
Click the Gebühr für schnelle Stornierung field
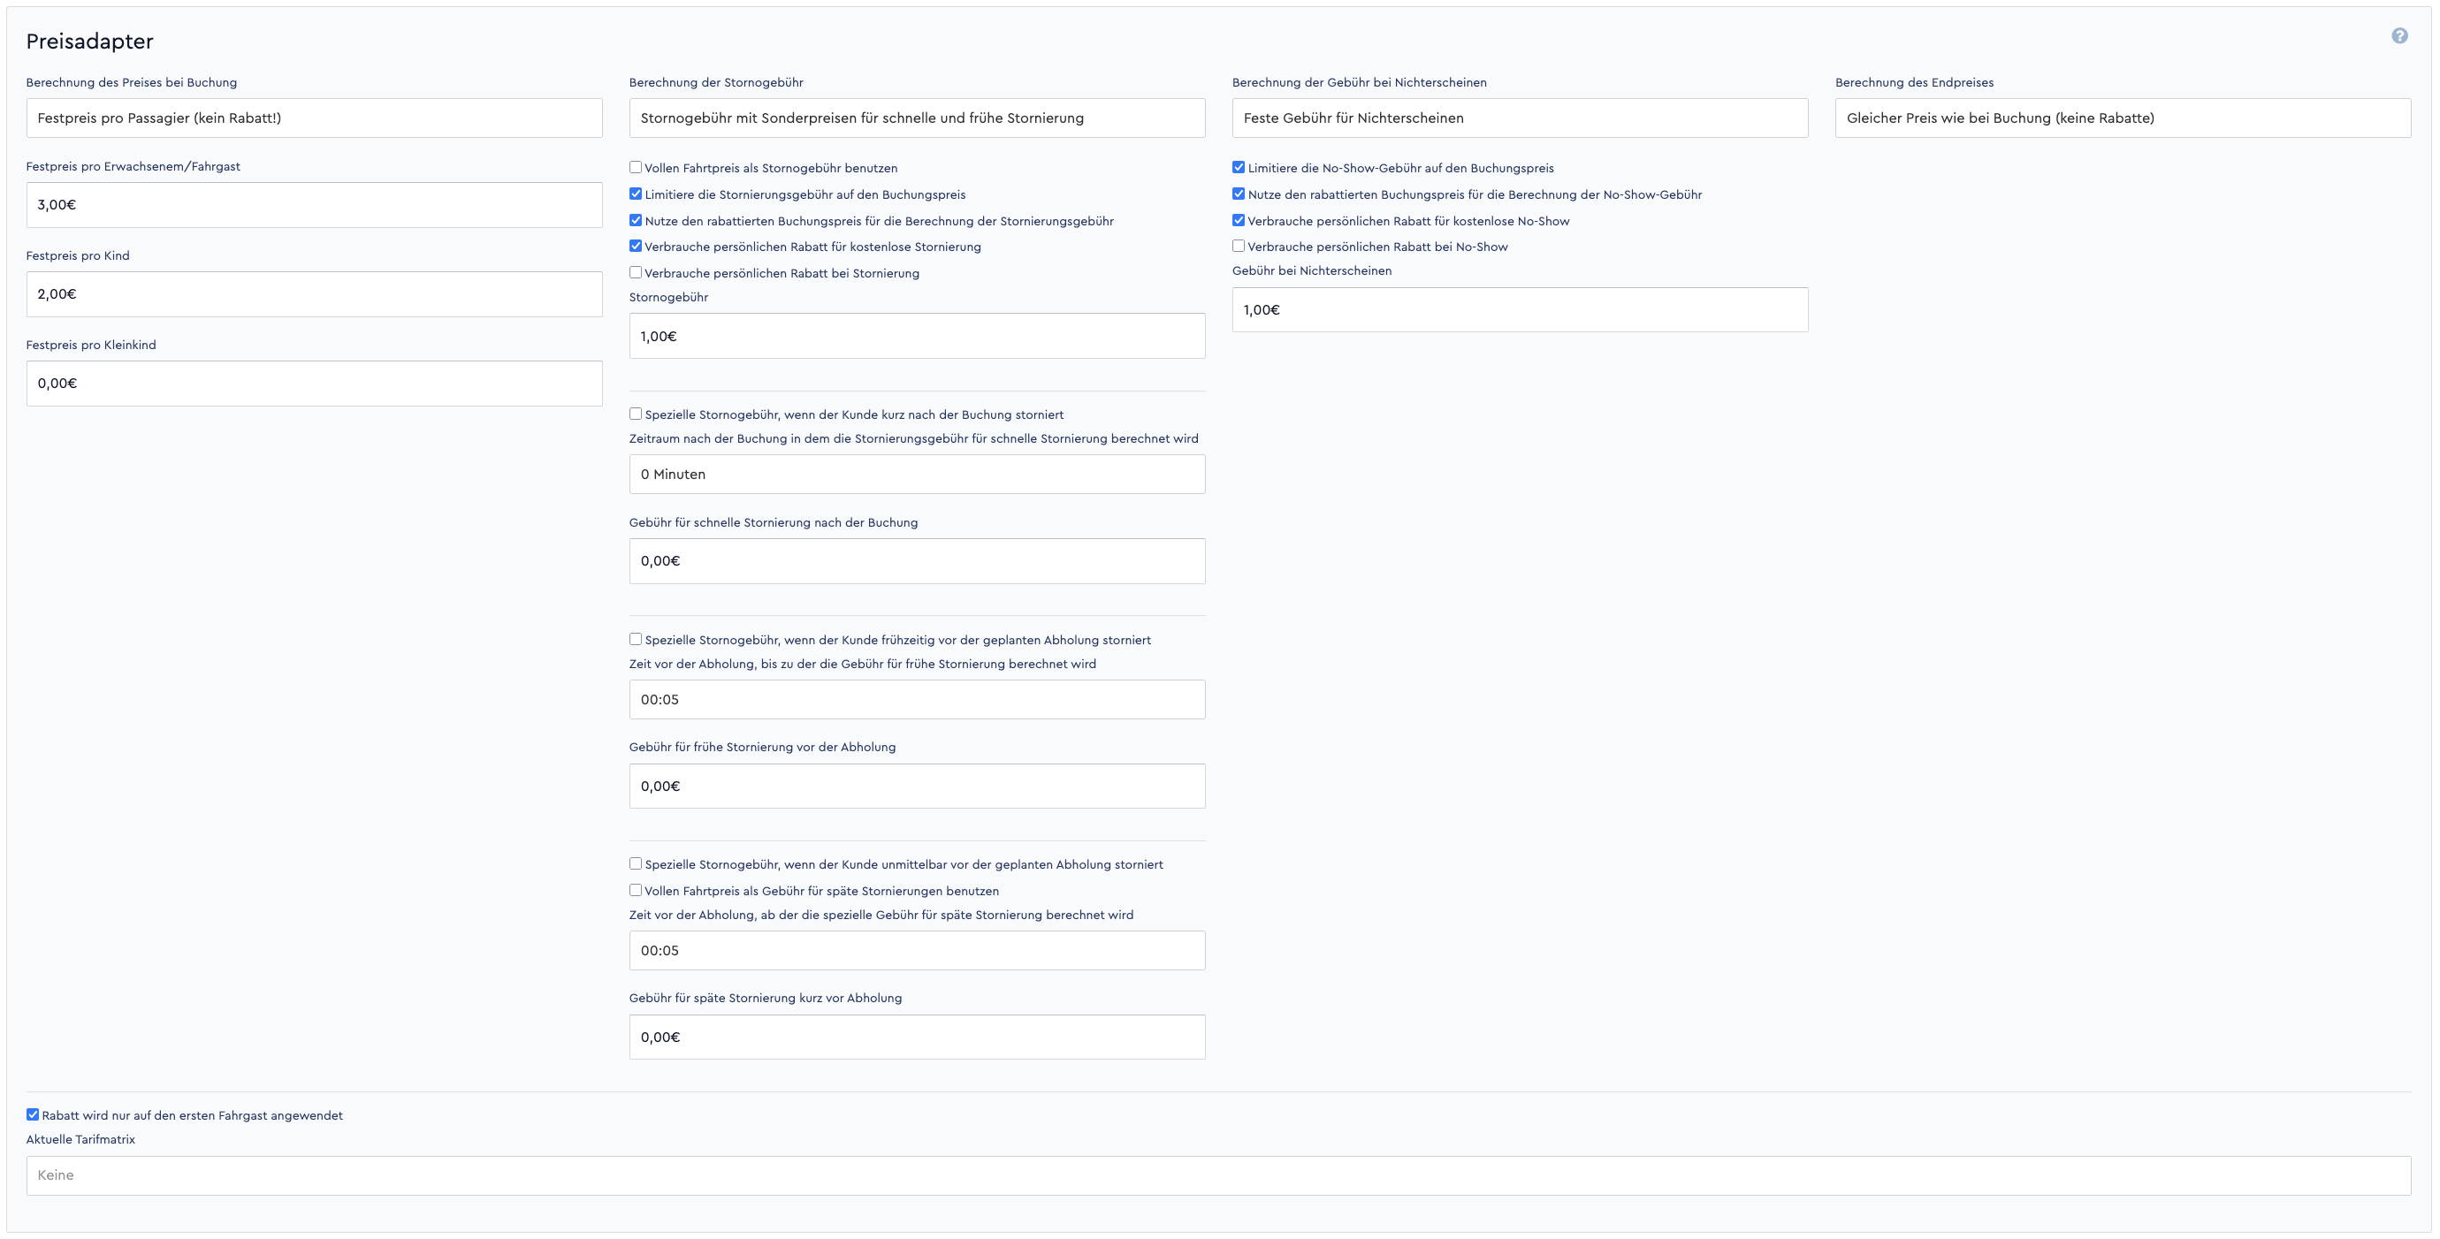pos(917,561)
